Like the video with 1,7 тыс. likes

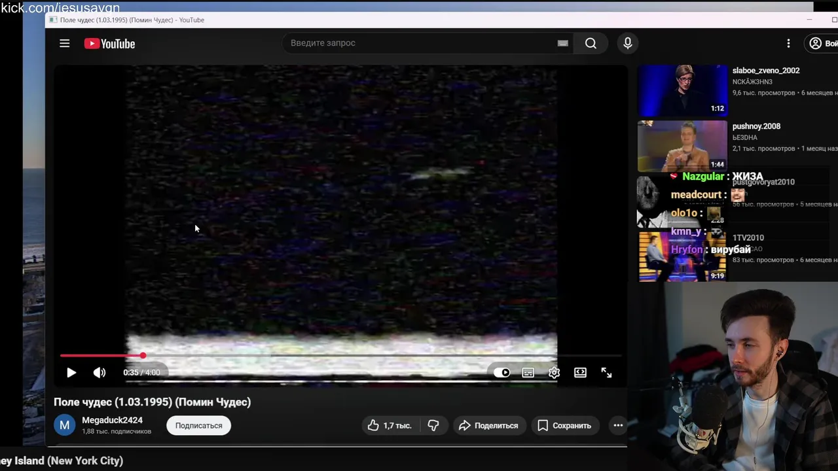click(390, 425)
